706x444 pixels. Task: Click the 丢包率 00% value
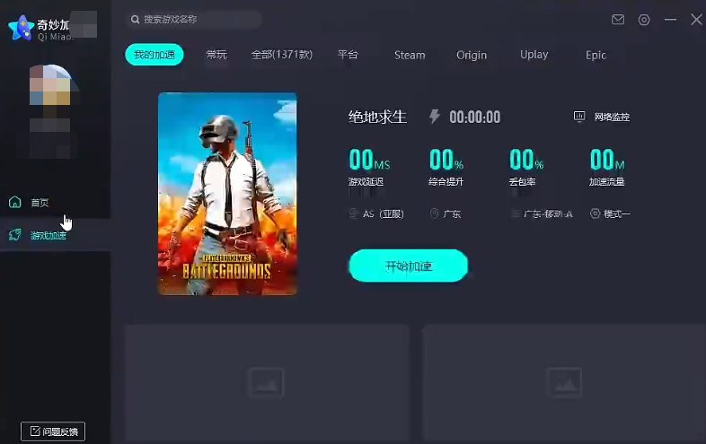(x=526, y=160)
